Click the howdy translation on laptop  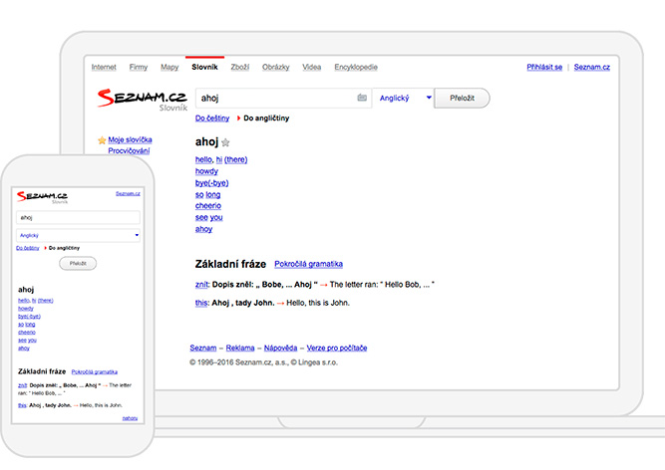(206, 171)
